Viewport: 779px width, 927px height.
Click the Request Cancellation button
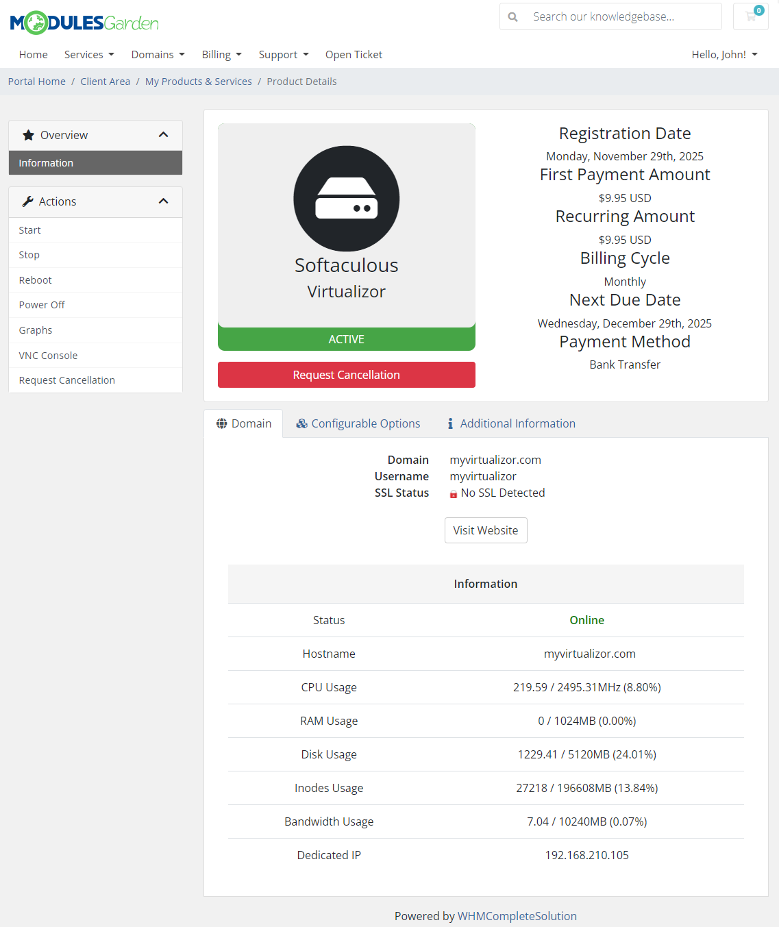(x=346, y=375)
